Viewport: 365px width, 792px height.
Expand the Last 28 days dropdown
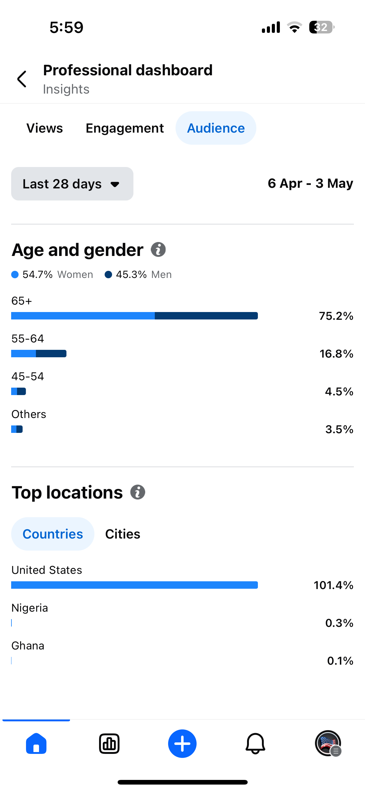pyautogui.click(x=72, y=184)
